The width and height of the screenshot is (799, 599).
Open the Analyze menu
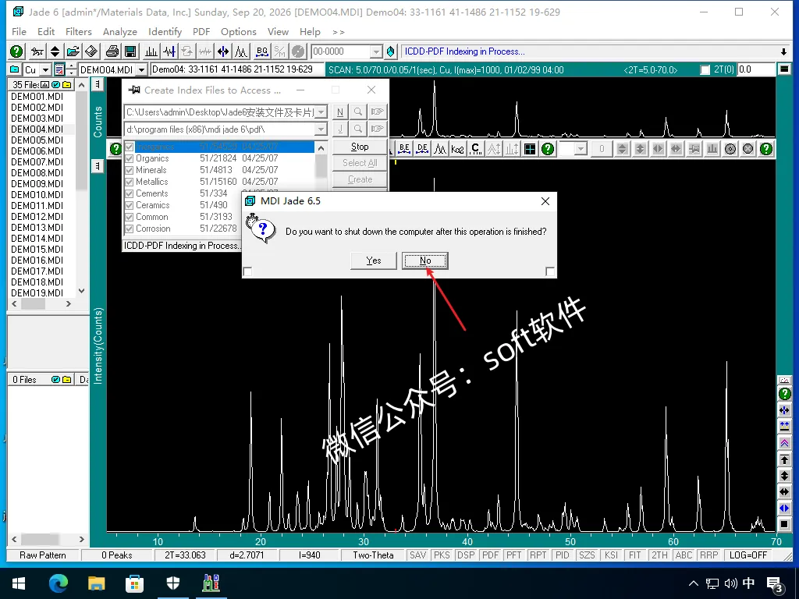point(119,31)
